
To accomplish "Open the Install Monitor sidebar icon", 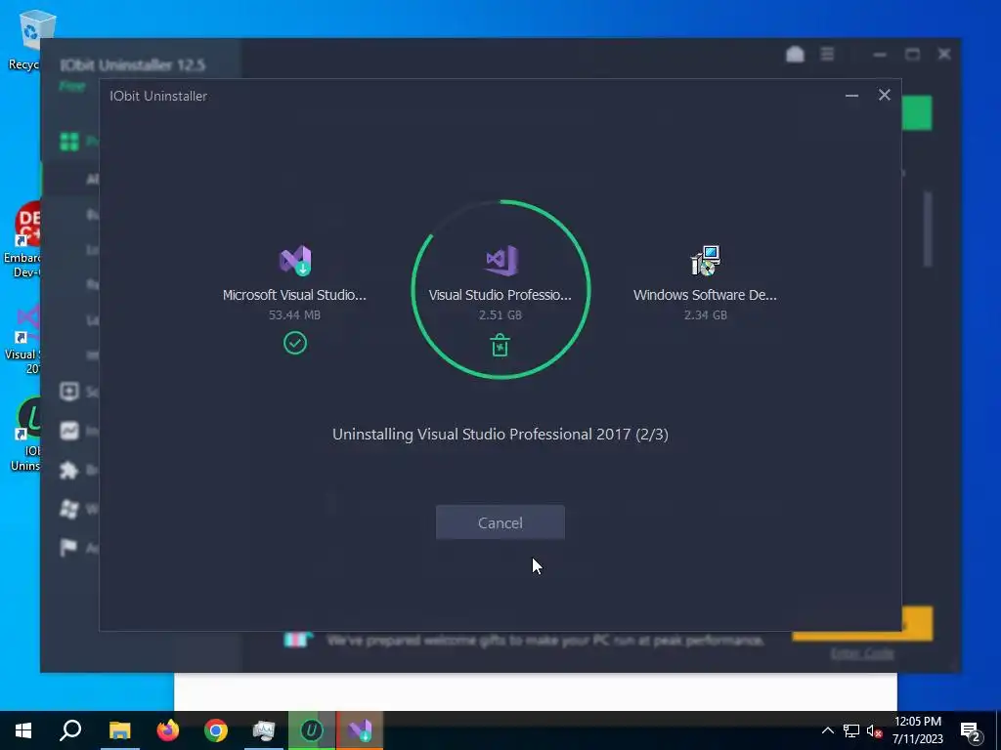I will coord(69,431).
